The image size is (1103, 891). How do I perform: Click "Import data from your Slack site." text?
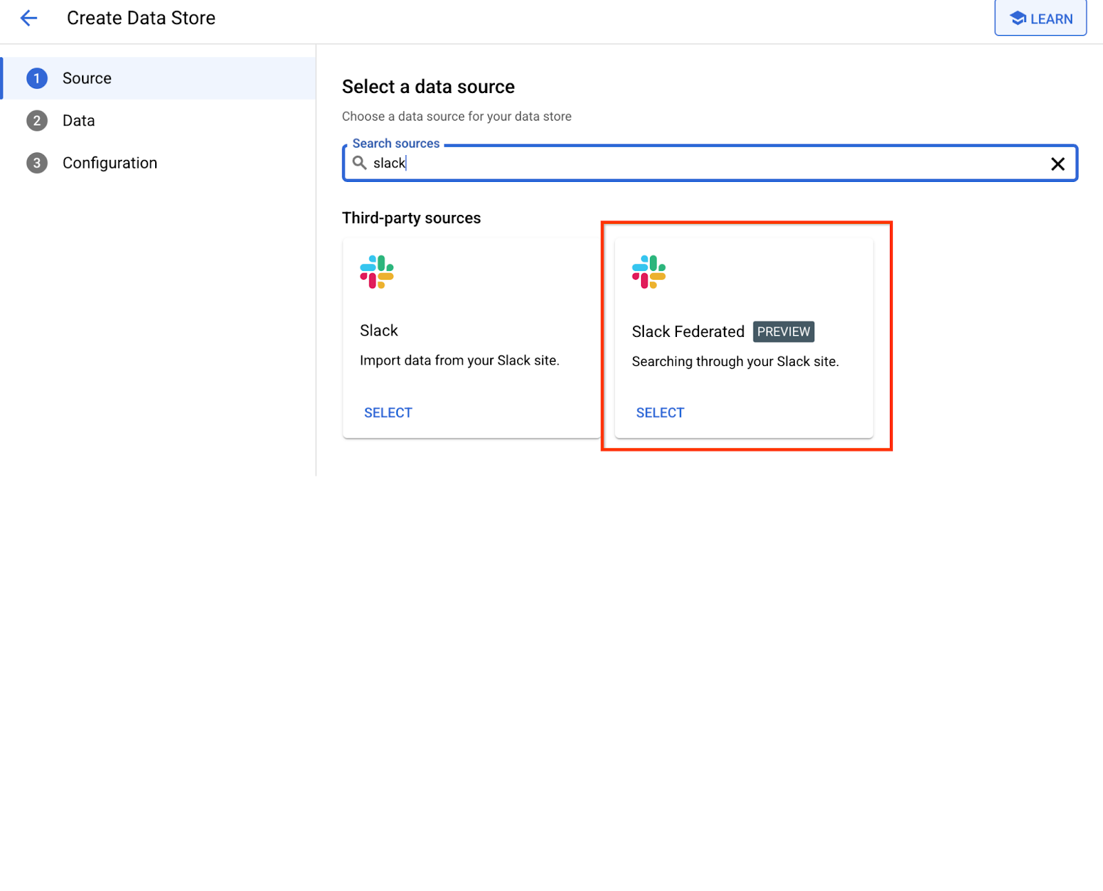click(x=460, y=360)
